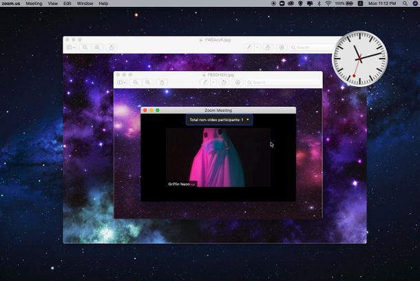Select Griffin Neon's video tile
The image size is (420, 281).
click(218, 158)
